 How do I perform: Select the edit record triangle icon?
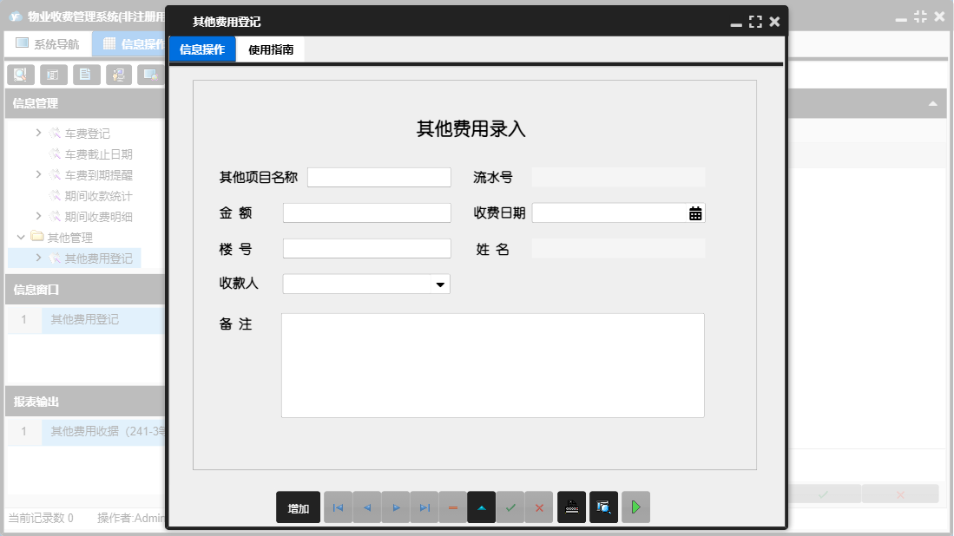[x=481, y=507]
